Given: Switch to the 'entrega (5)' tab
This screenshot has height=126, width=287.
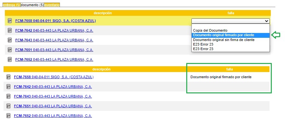Looking at the screenshot, I should coord(11,5).
